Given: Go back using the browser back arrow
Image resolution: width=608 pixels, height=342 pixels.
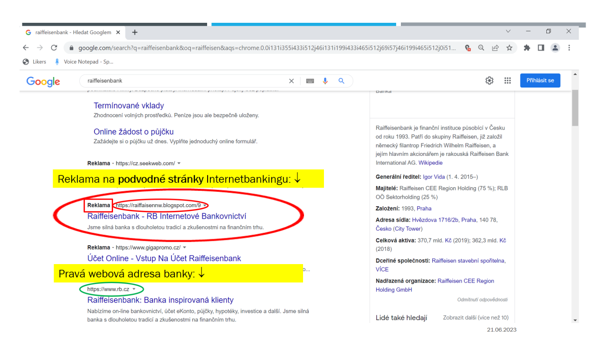Looking at the screenshot, I should pyautogui.click(x=26, y=48).
